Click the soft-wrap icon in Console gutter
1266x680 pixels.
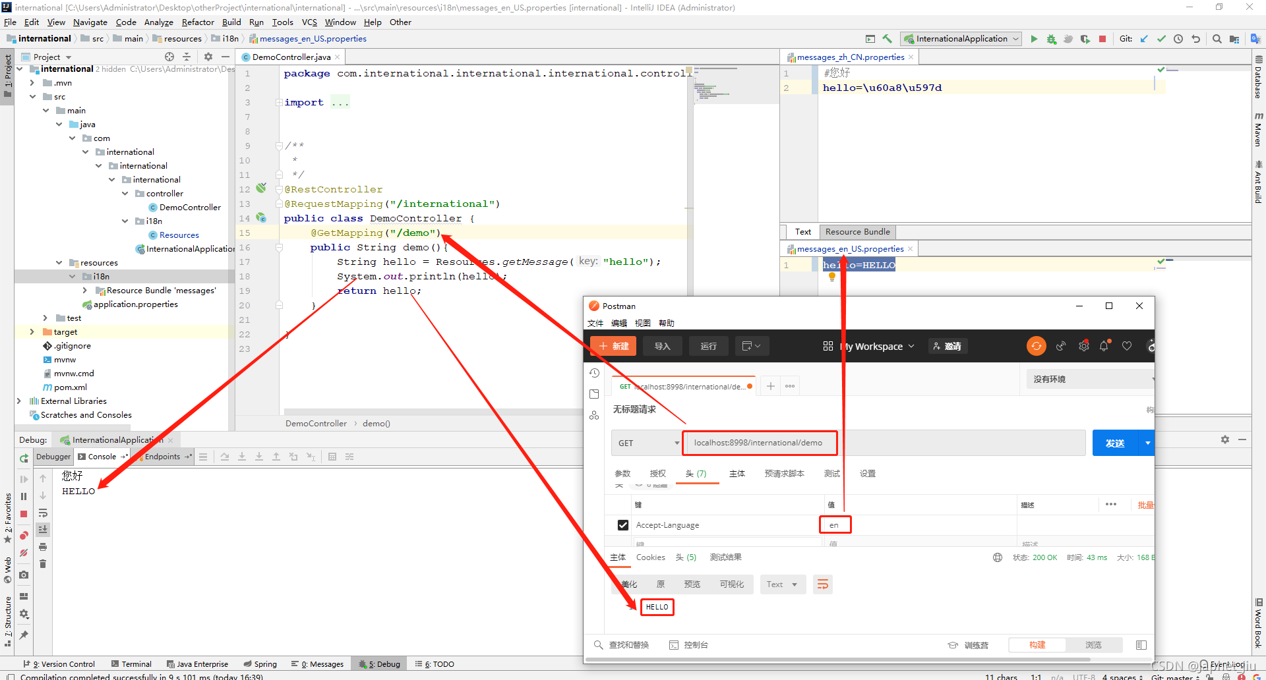click(43, 513)
